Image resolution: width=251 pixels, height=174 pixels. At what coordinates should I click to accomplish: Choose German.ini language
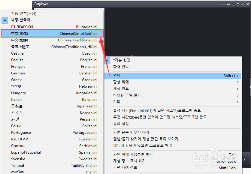point(52,73)
